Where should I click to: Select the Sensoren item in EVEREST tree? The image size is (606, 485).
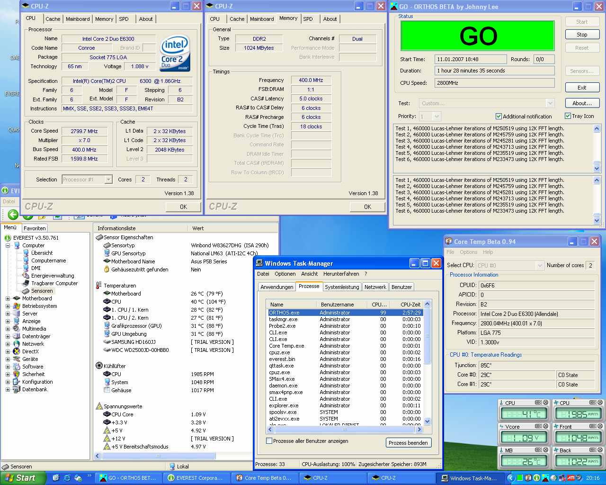click(x=42, y=291)
